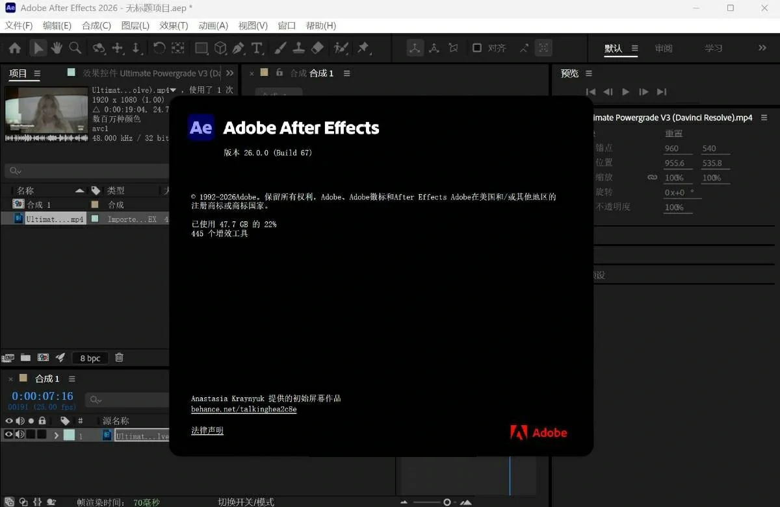Open the 法律声明 link
This screenshot has height=507, width=780.
(x=207, y=430)
